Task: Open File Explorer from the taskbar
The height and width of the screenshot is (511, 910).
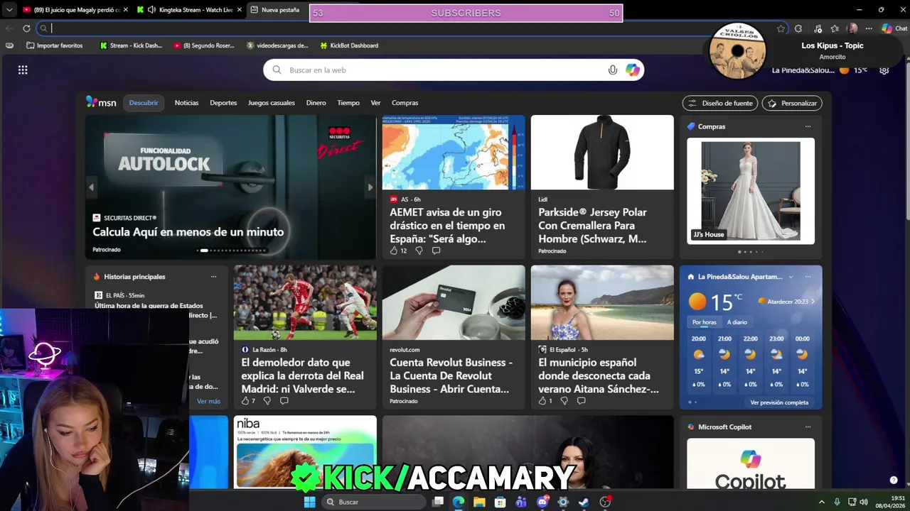Action: point(479,502)
